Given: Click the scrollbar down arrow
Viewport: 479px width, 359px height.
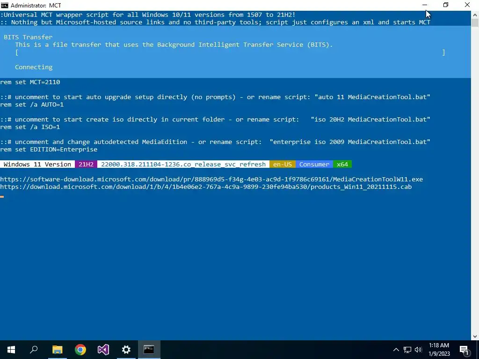Looking at the screenshot, I should pos(475,337).
